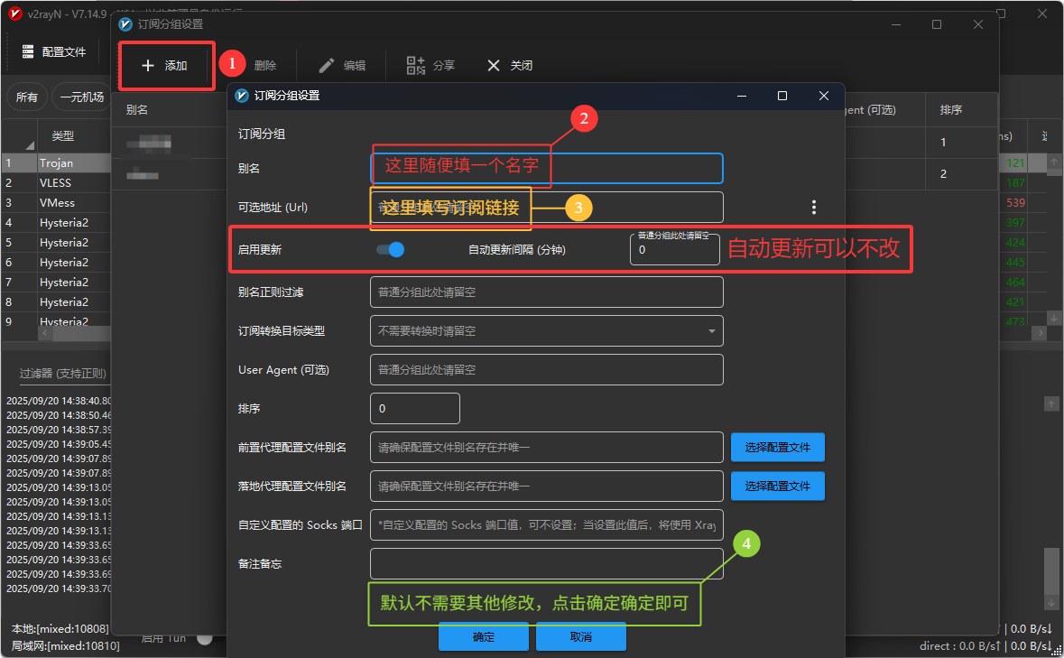The width and height of the screenshot is (1064, 658).
Task: Click the 配置文件 icon in main window
Action: click(x=28, y=52)
